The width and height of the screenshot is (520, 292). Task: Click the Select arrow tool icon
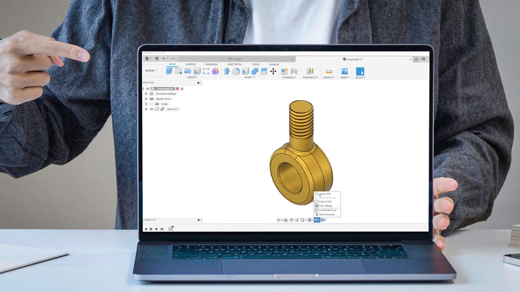tap(360, 71)
